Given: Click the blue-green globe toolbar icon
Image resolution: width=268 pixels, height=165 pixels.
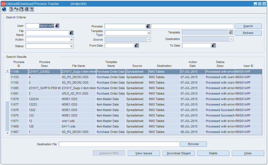Looking at the screenshot, I should 4,9.
